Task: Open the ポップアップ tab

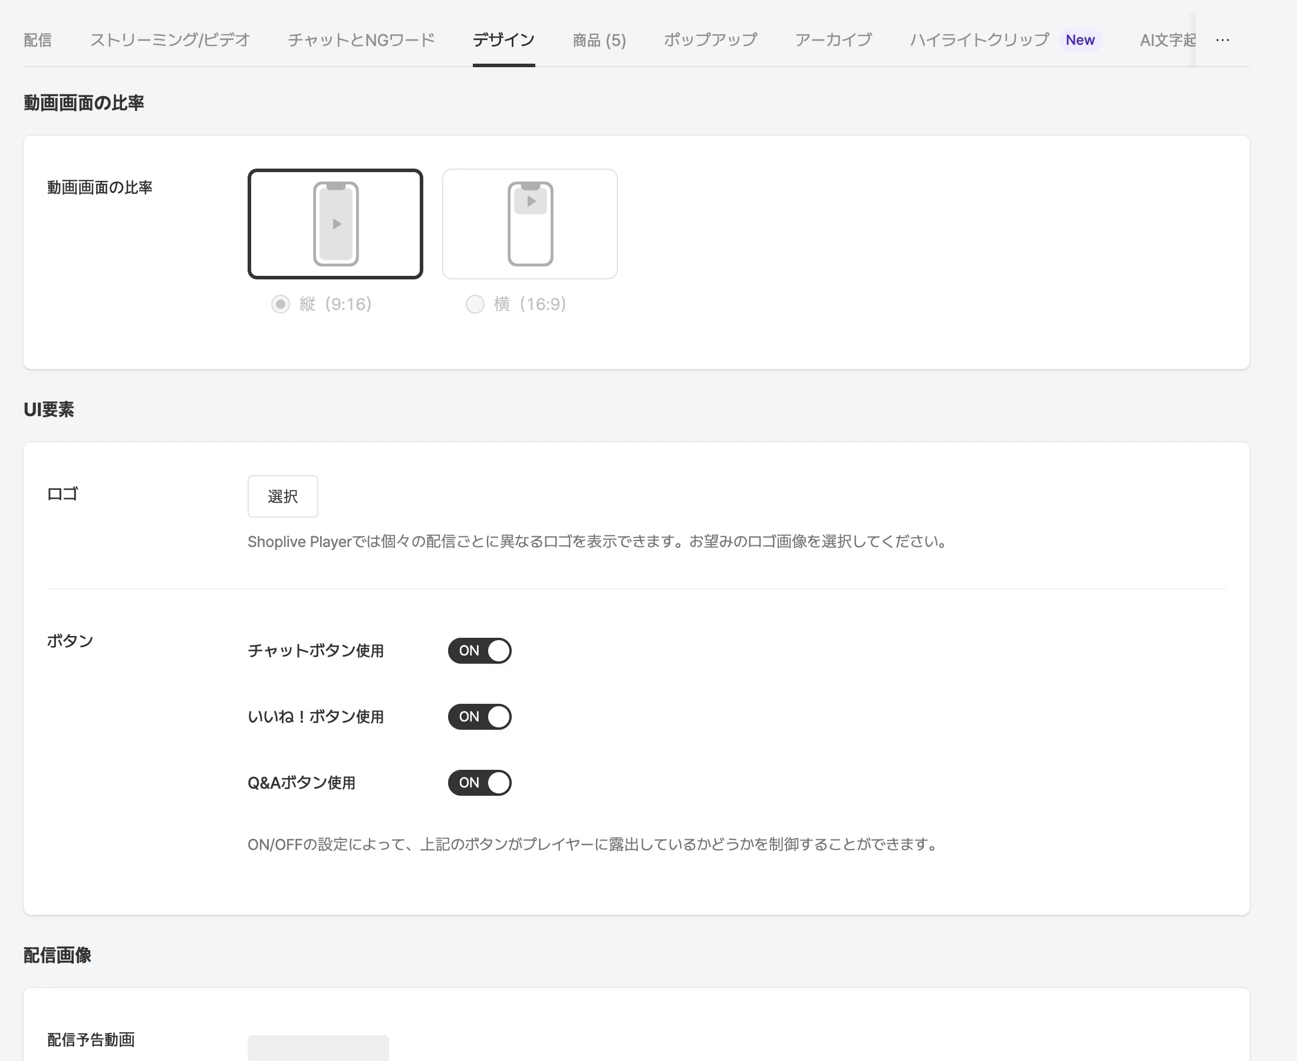Action: pos(710,40)
